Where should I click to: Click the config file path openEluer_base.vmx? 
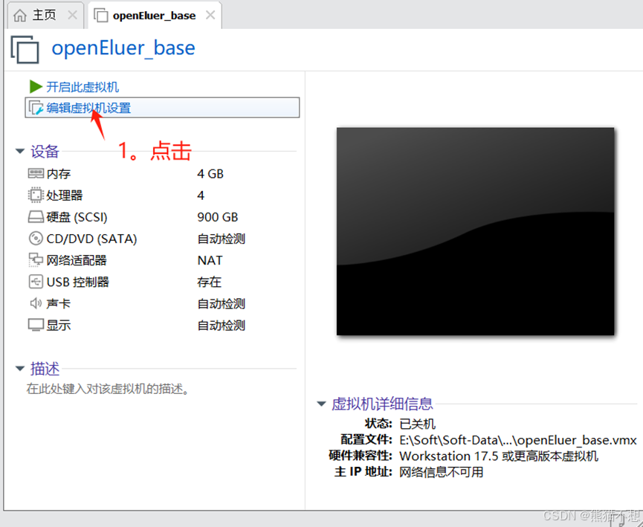click(x=518, y=440)
